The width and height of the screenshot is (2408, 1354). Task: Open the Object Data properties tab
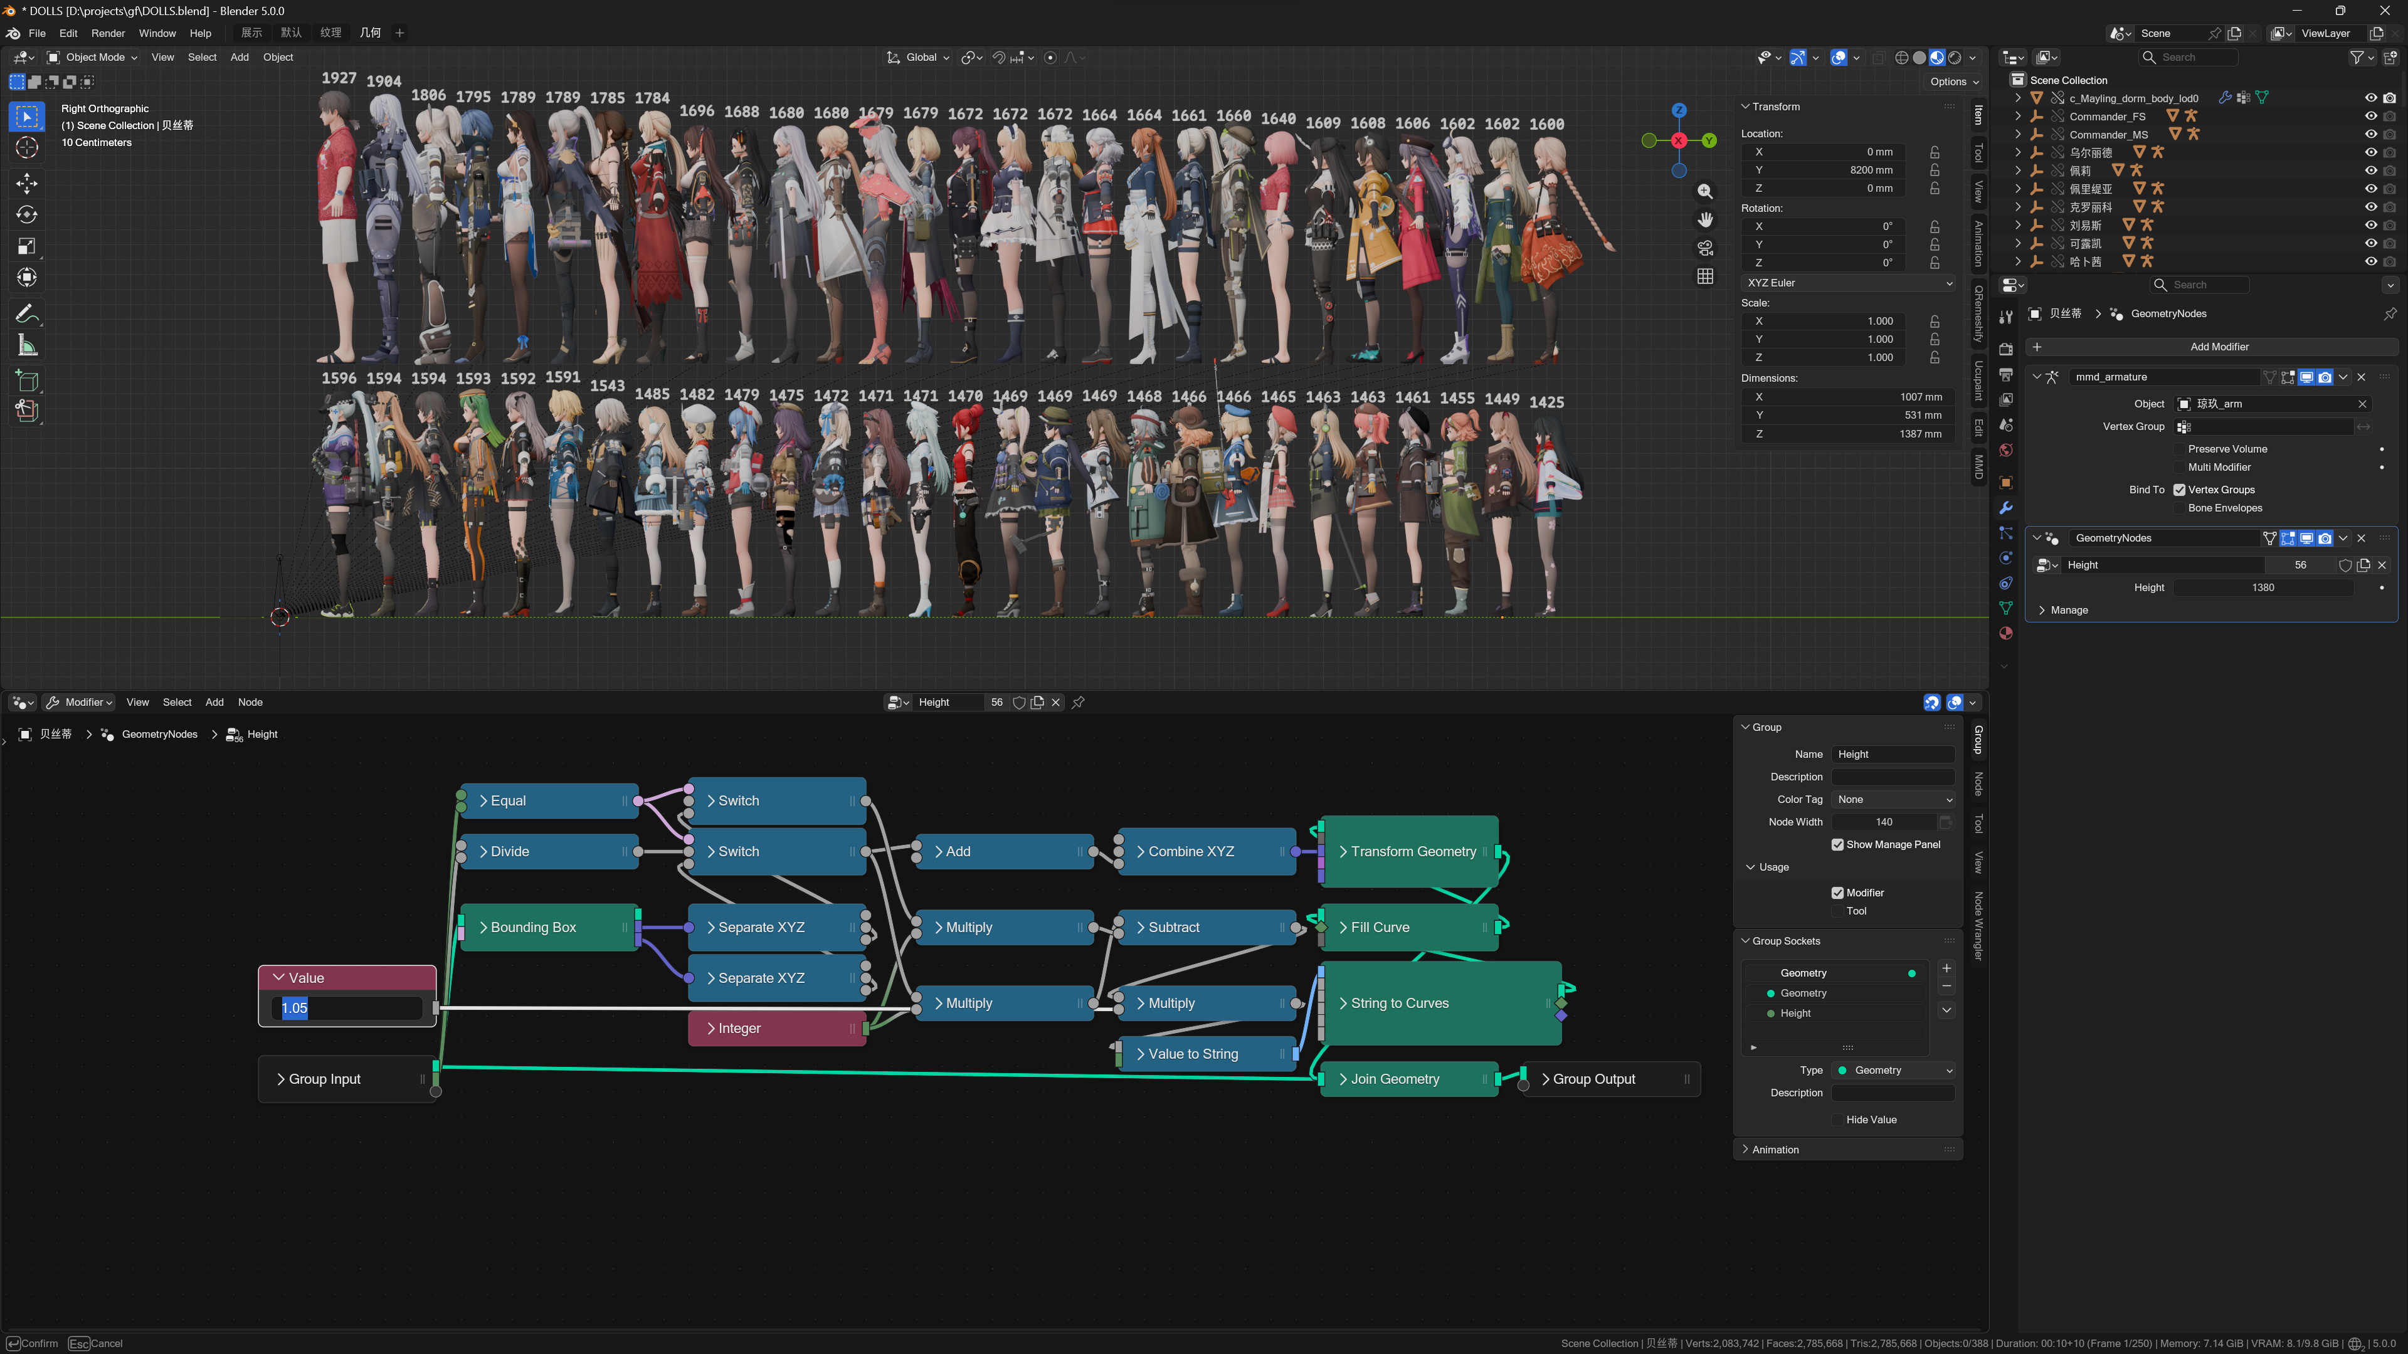2005,608
